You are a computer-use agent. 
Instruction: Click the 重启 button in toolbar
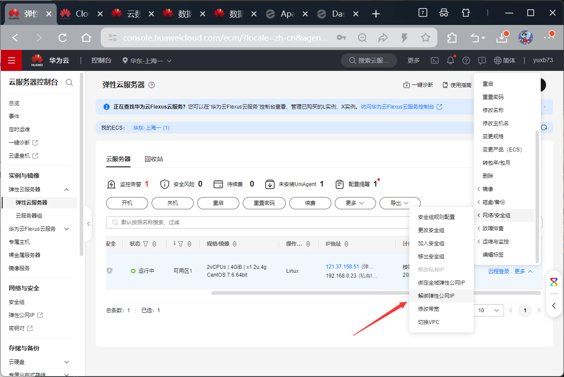[x=218, y=203]
